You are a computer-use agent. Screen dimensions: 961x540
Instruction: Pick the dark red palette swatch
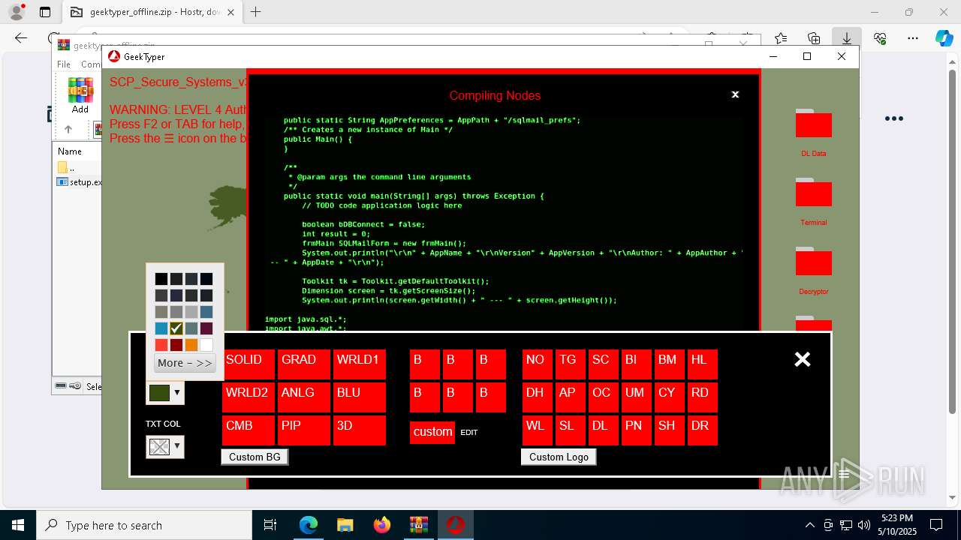[176, 345]
